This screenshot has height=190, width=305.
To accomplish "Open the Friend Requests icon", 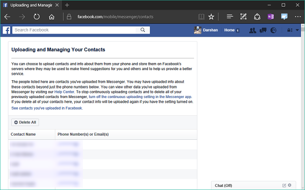I will tap(253, 30).
